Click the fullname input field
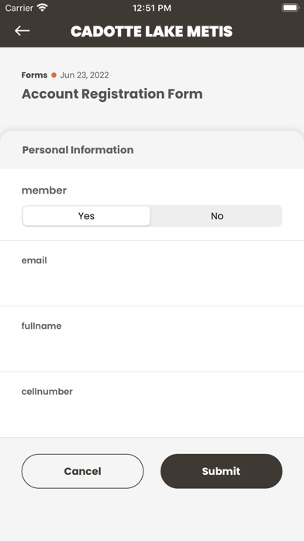 pos(152,339)
